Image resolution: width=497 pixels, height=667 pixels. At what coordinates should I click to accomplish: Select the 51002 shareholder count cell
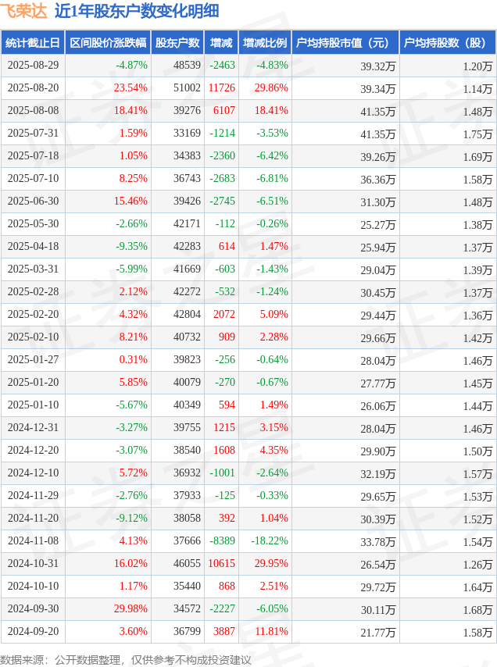[187, 87]
